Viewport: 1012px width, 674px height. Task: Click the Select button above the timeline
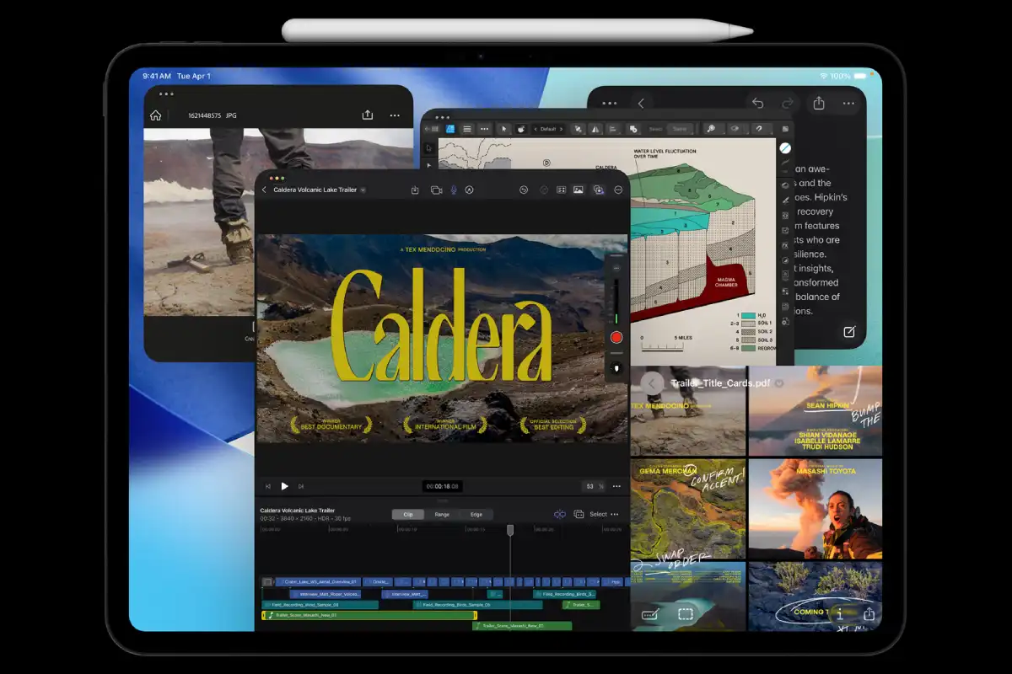[598, 514]
